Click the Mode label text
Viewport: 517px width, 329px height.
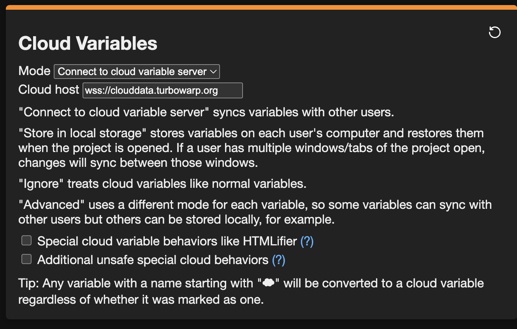click(x=34, y=71)
